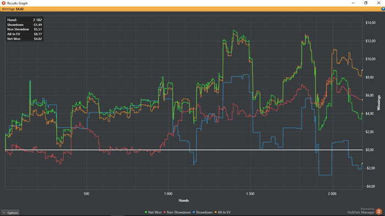Click the $12,00 y-axis label
Screen dimensions: 385x216
371,41
